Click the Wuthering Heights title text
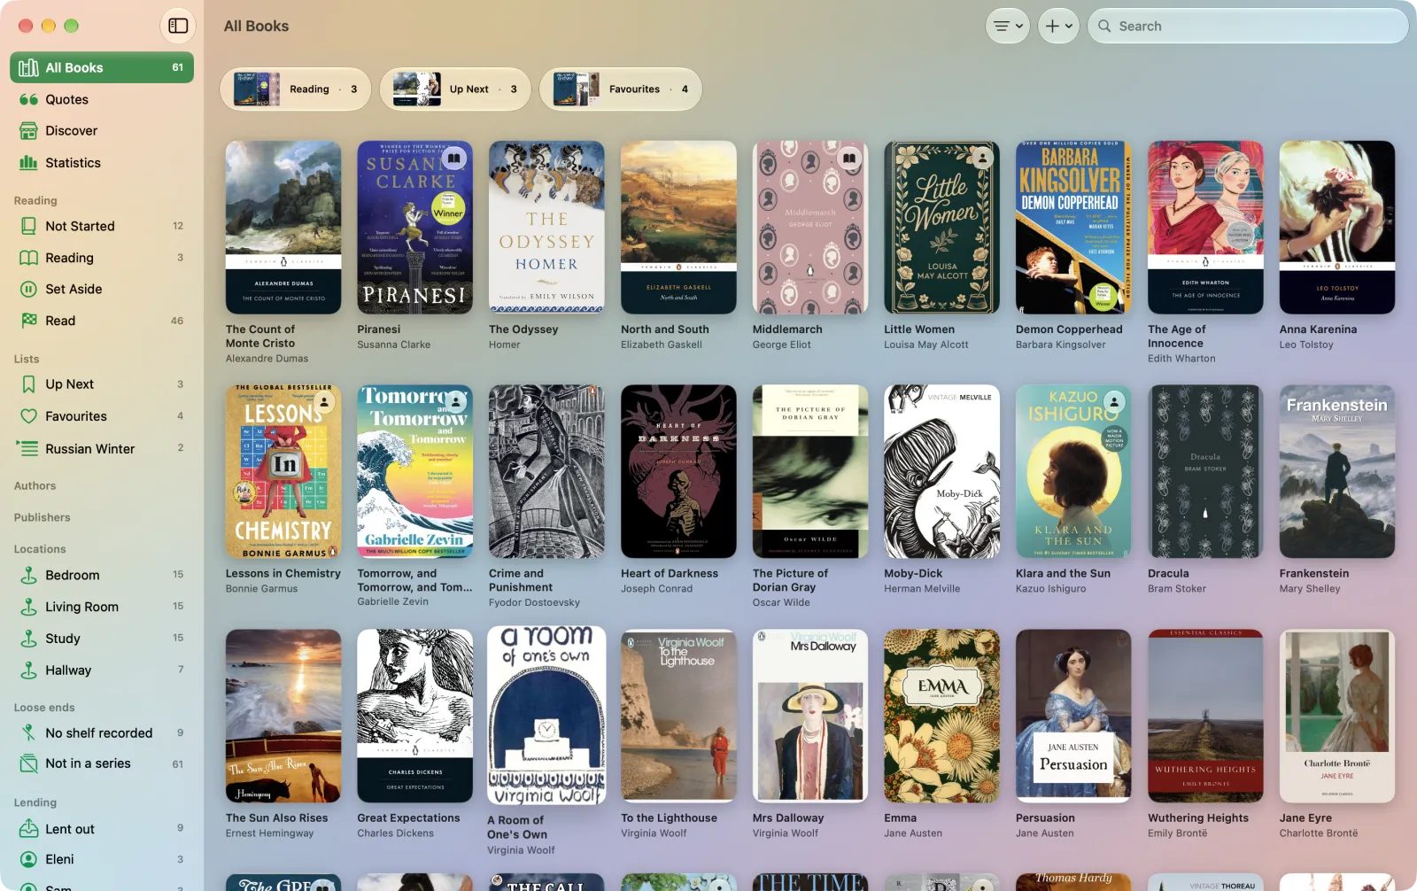This screenshot has width=1417, height=891. point(1198,818)
